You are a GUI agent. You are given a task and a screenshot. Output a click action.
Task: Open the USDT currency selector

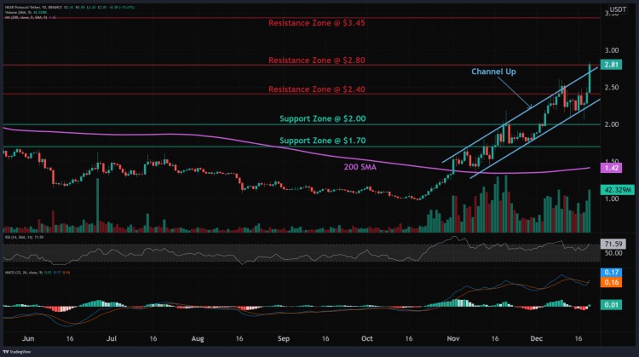(618, 9)
